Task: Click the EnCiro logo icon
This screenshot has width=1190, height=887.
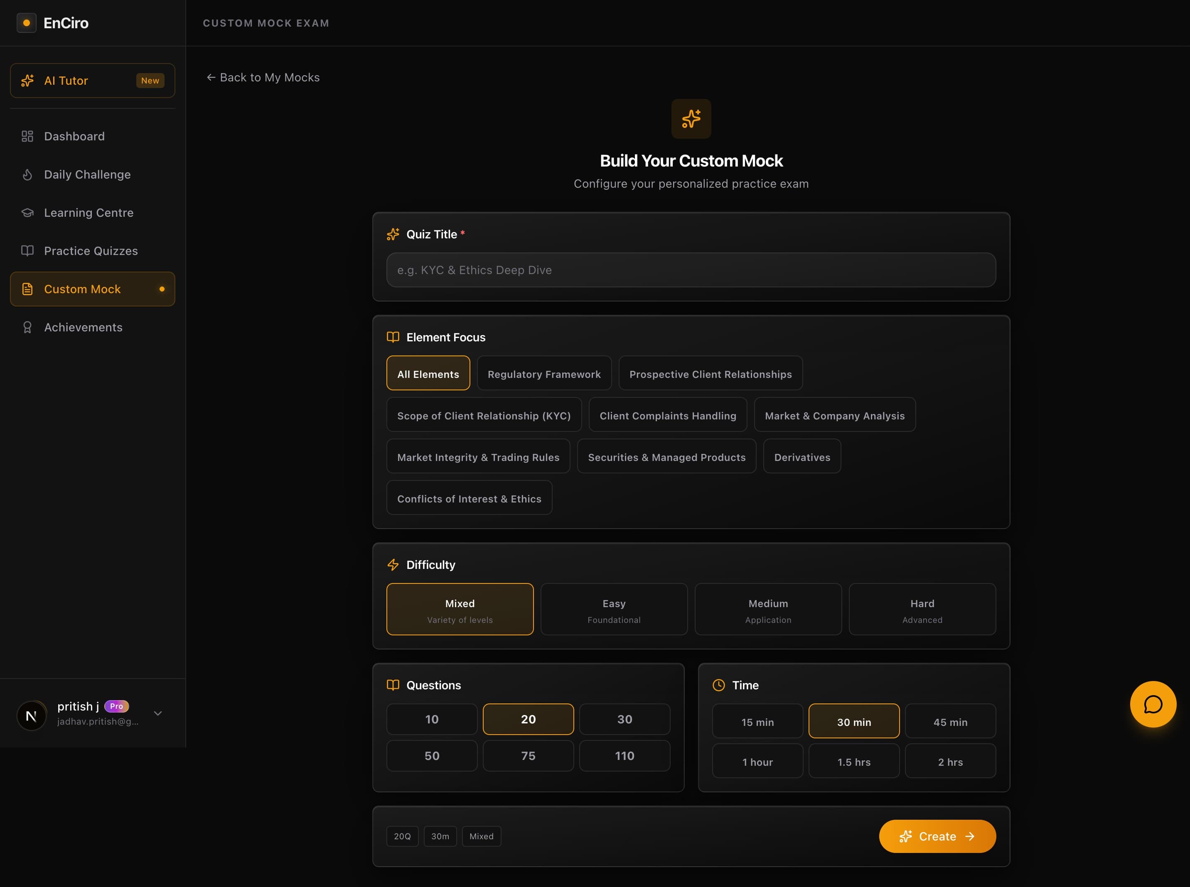Action: [27, 22]
